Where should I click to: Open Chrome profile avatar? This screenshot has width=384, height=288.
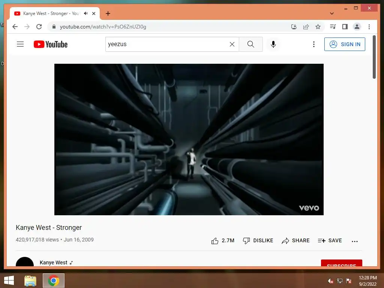[357, 27]
